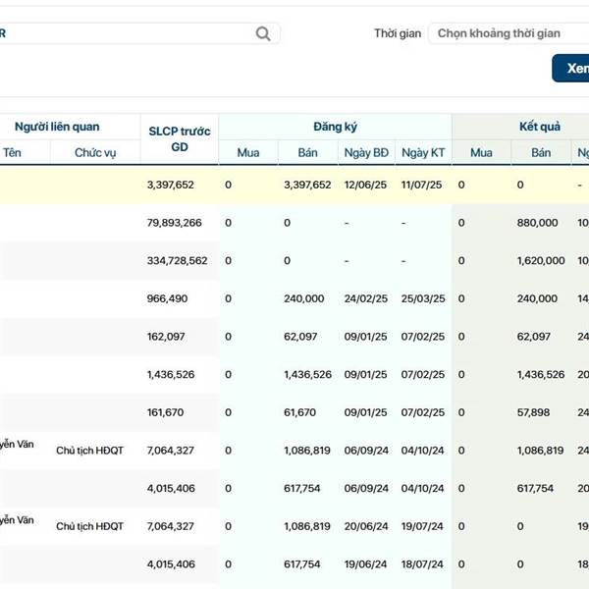This screenshot has height=589, width=589.
Task: Click start date 19/06/24
Action: pos(365,564)
